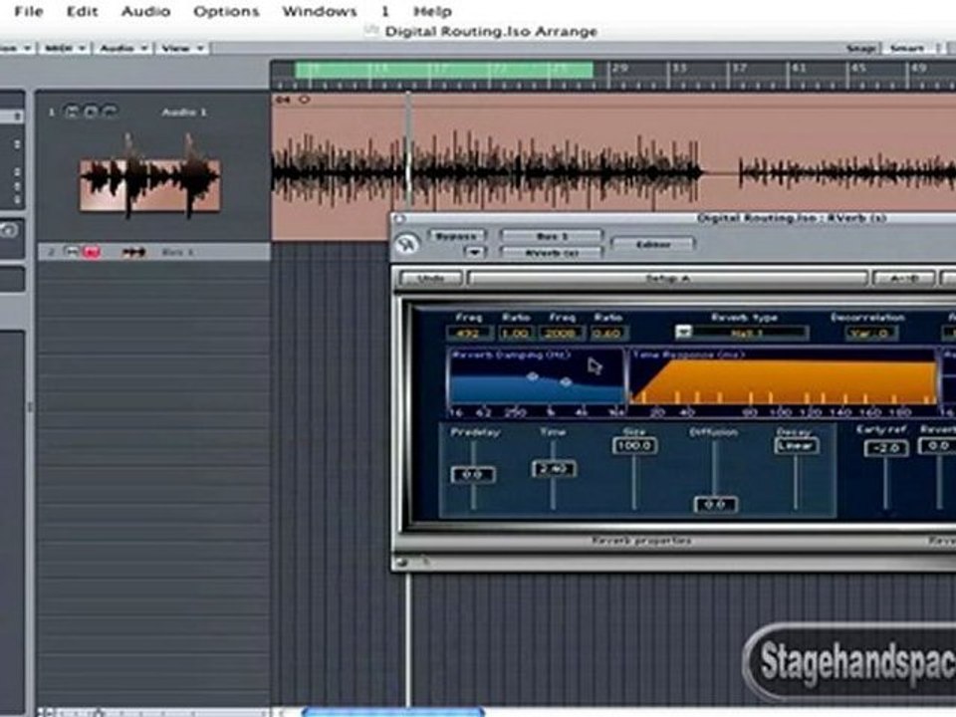This screenshot has height=717, width=956.
Task: Open the dropdown arrow below the Bypass button
Action: pyautogui.click(x=474, y=251)
